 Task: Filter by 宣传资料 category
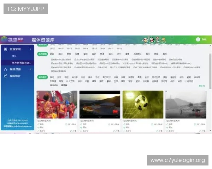[54, 85]
